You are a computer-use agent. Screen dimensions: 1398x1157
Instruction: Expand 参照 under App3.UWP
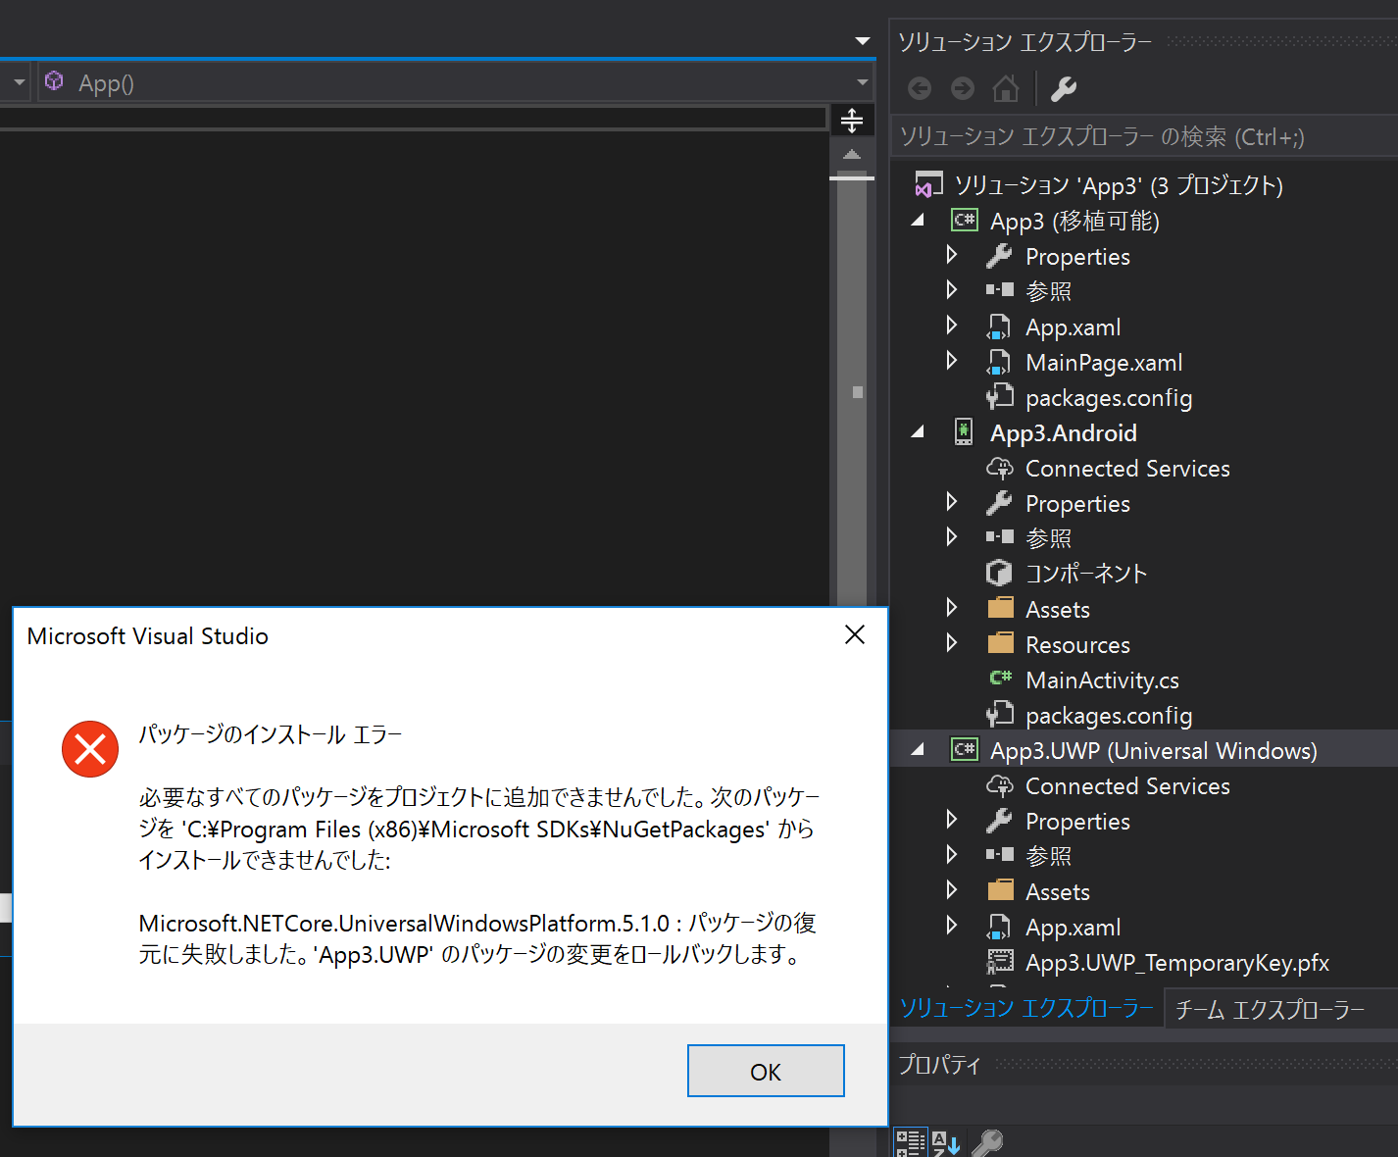pyautogui.click(x=952, y=854)
